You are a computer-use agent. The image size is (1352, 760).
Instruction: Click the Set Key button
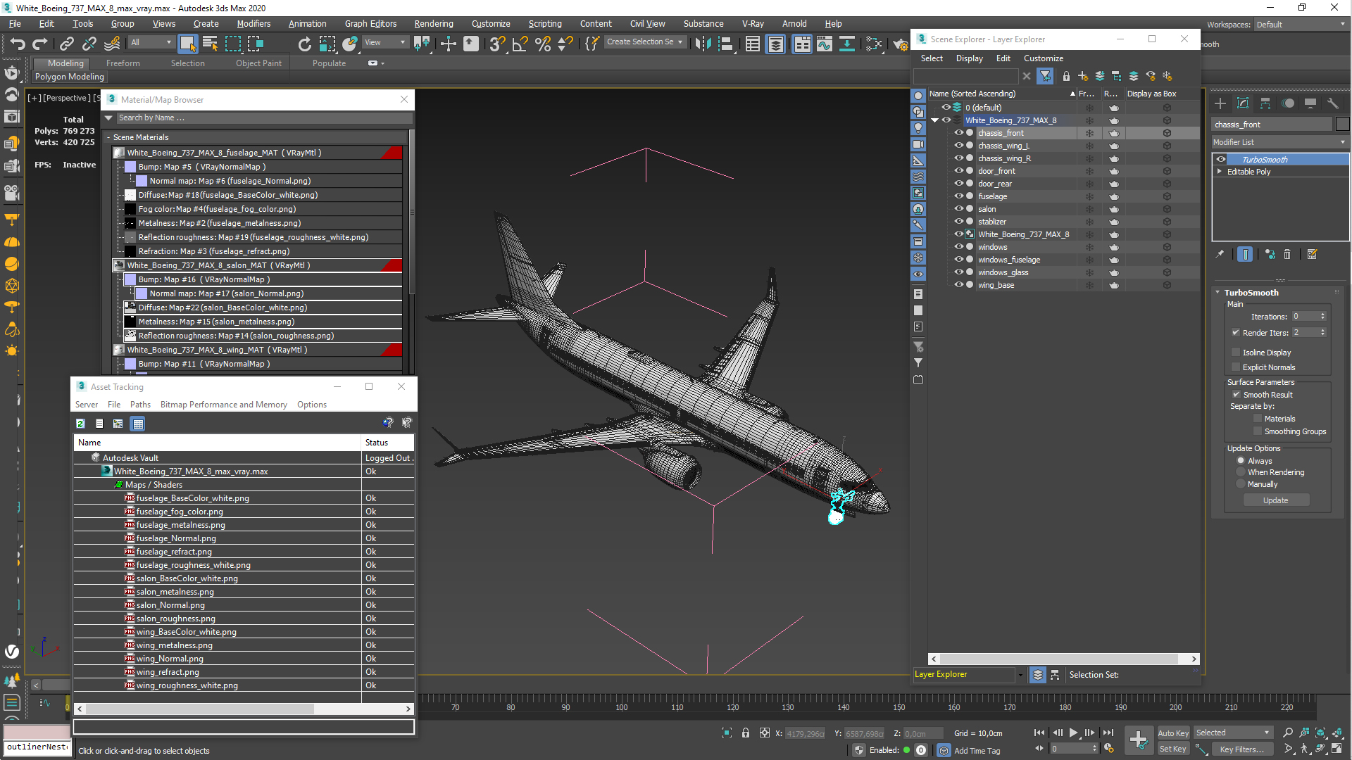click(x=1172, y=749)
